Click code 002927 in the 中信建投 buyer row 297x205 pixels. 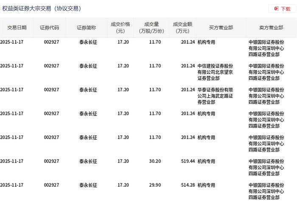click(x=51, y=66)
